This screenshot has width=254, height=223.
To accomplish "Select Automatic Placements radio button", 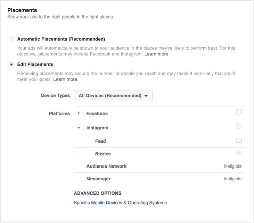I will pos(12,39).
